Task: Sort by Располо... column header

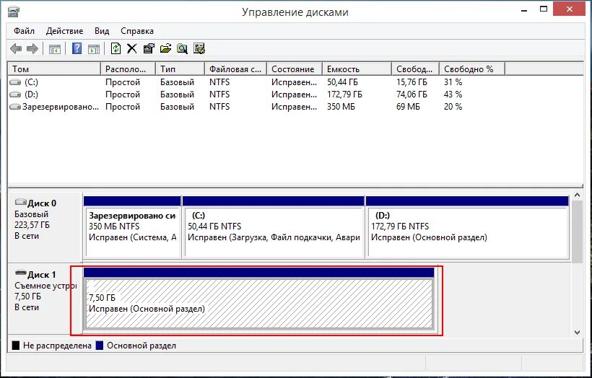Action: [129, 69]
